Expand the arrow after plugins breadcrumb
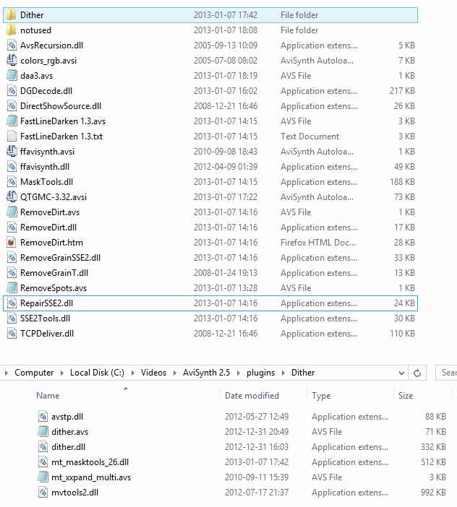457x507 pixels. click(283, 373)
